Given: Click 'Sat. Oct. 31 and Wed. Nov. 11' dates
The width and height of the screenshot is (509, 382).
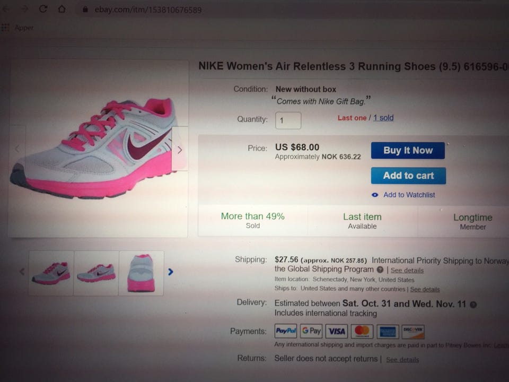Looking at the screenshot, I should pos(404,303).
